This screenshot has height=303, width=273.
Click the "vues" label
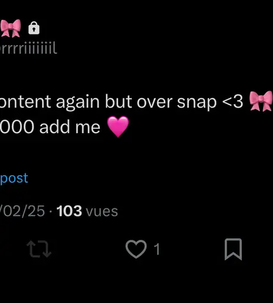(102, 211)
